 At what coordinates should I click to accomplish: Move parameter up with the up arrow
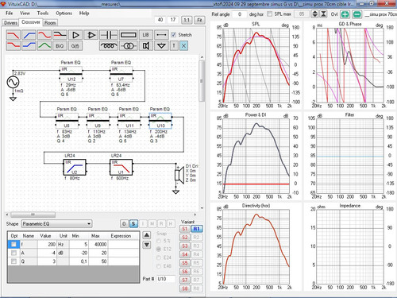(x=147, y=235)
